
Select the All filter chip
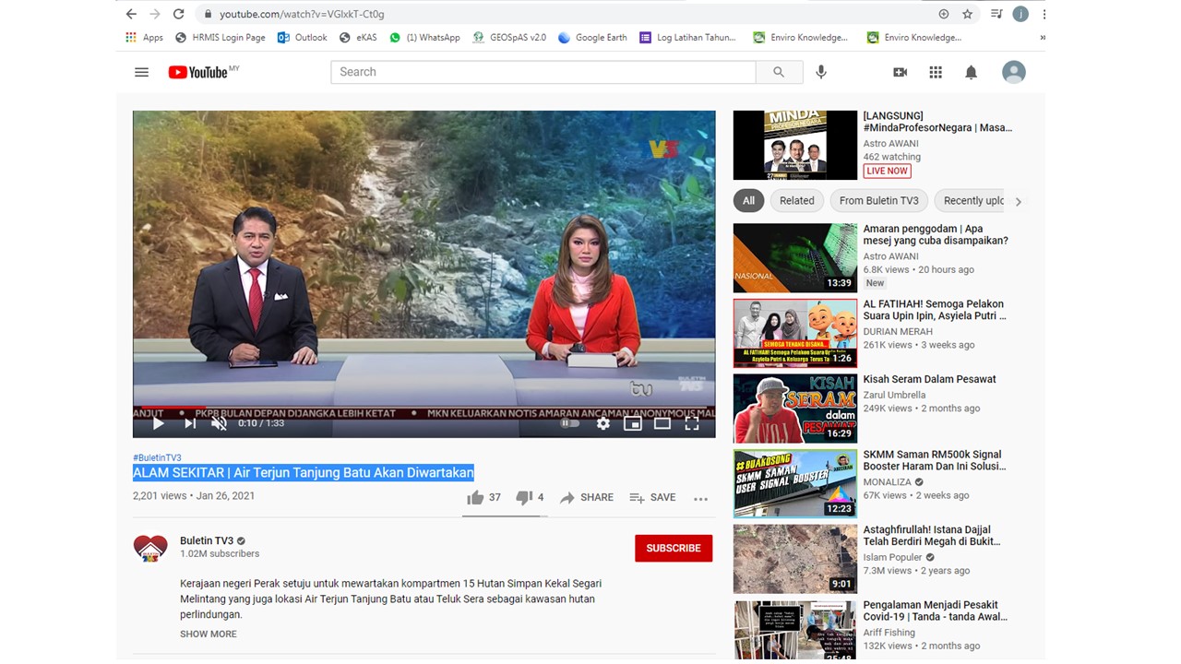(748, 201)
